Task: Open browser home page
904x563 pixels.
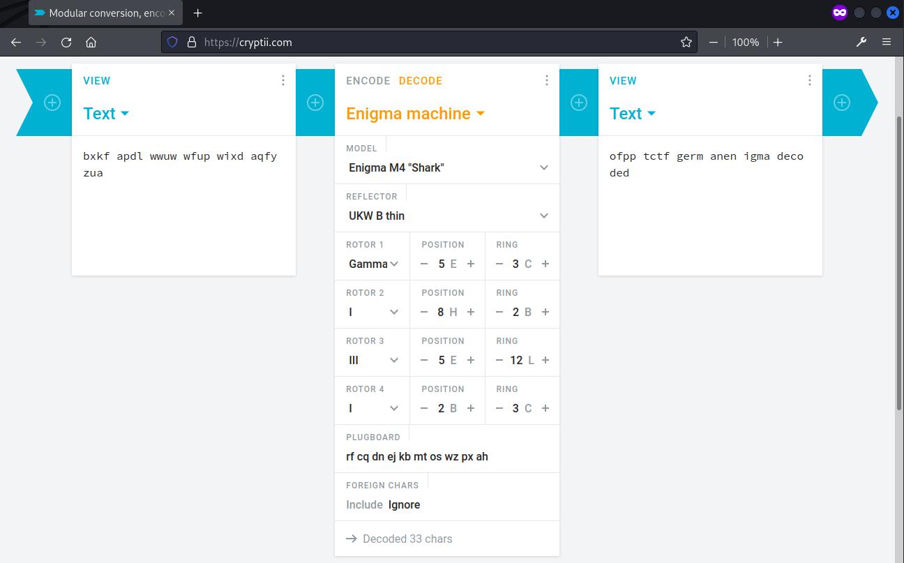Action: click(91, 42)
